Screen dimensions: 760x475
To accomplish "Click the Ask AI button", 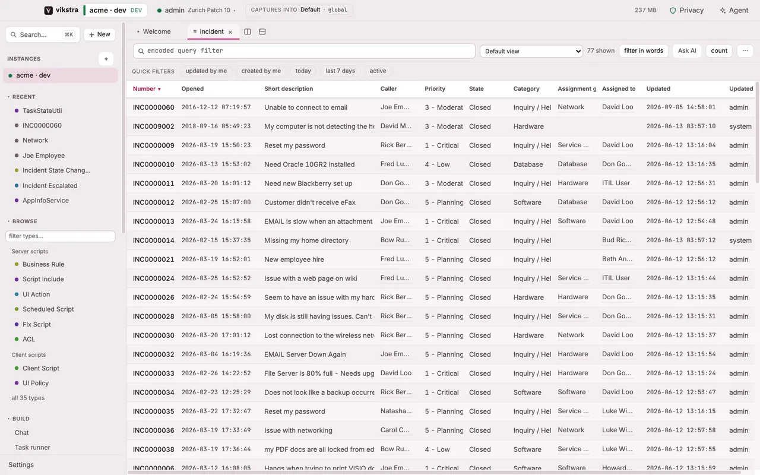I will [x=688, y=51].
